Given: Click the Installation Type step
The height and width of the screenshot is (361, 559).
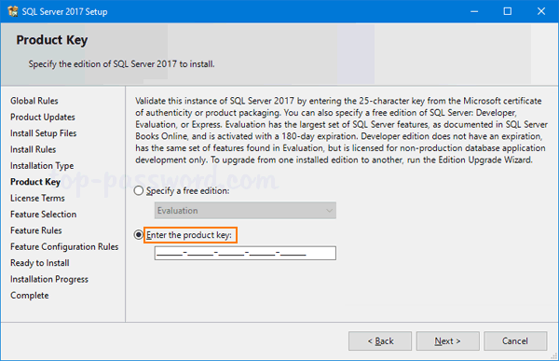Looking at the screenshot, I should (42, 166).
